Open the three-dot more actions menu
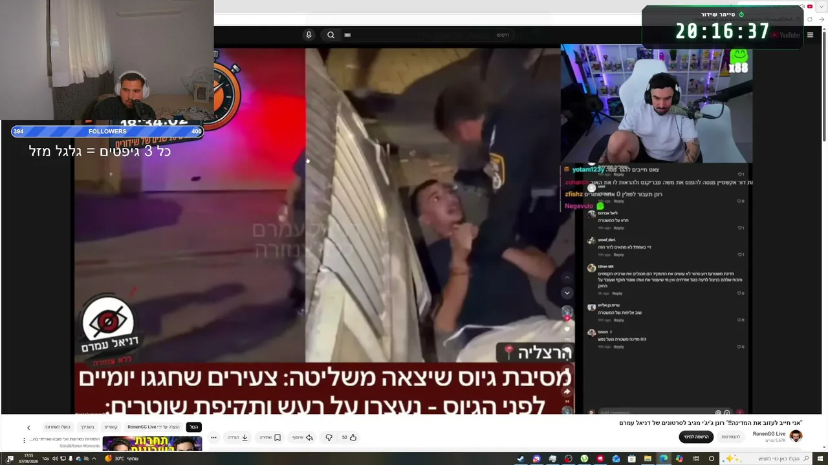828x465 pixels. 213,437
